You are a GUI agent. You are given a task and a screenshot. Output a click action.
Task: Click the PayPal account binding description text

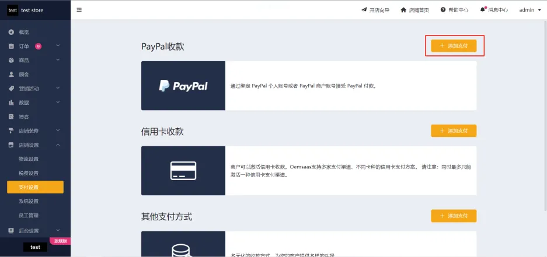[304, 86]
